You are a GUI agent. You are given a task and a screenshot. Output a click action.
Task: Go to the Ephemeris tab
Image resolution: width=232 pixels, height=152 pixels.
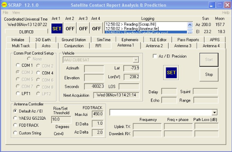pyautogui.click(x=130, y=40)
